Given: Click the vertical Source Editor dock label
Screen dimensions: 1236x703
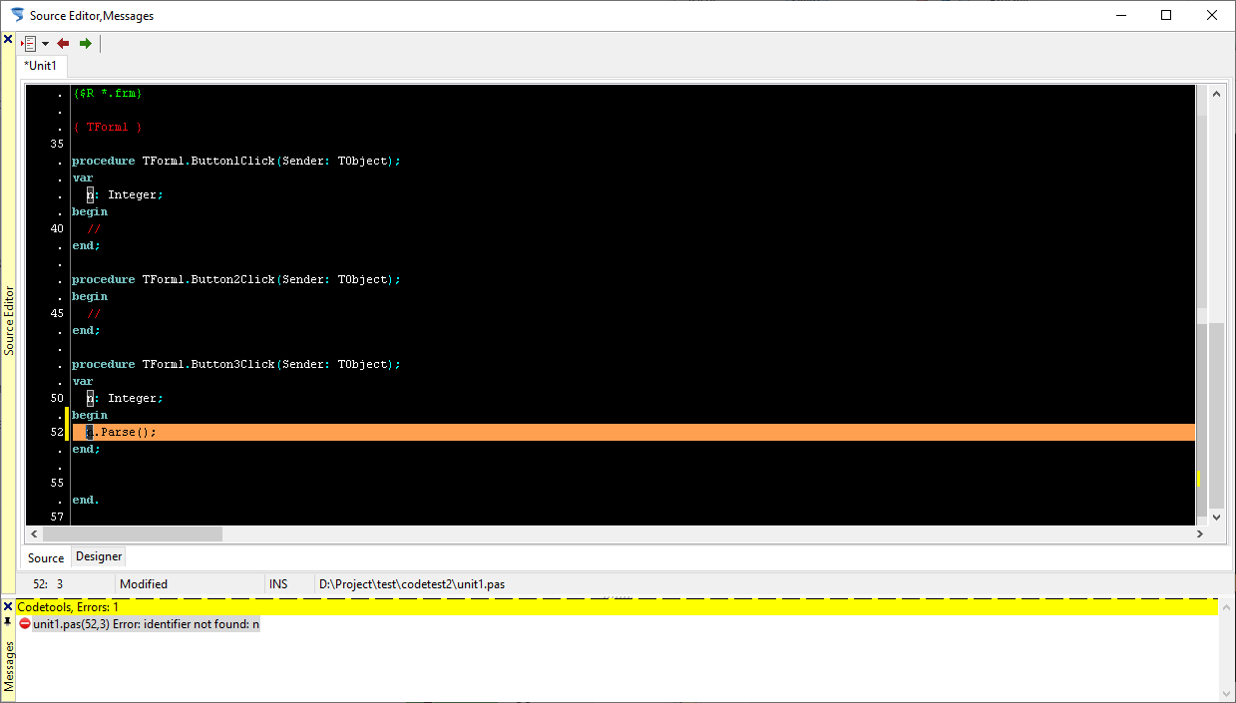Looking at the screenshot, I should [x=9, y=321].
